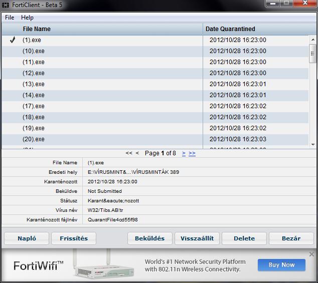The width and height of the screenshot is (318, 283).
Task: Click the Bezár close button
Action: click(291, 238)
